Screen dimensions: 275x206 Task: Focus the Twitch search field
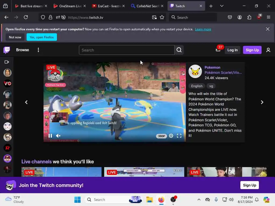pyautogui.click(x=127, y=50)
